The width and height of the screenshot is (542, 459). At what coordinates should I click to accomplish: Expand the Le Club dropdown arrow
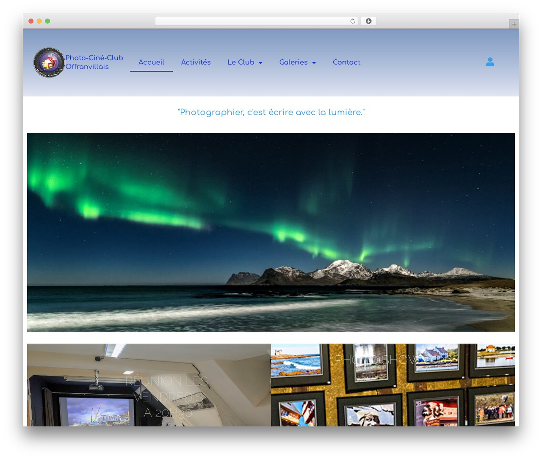260,63
